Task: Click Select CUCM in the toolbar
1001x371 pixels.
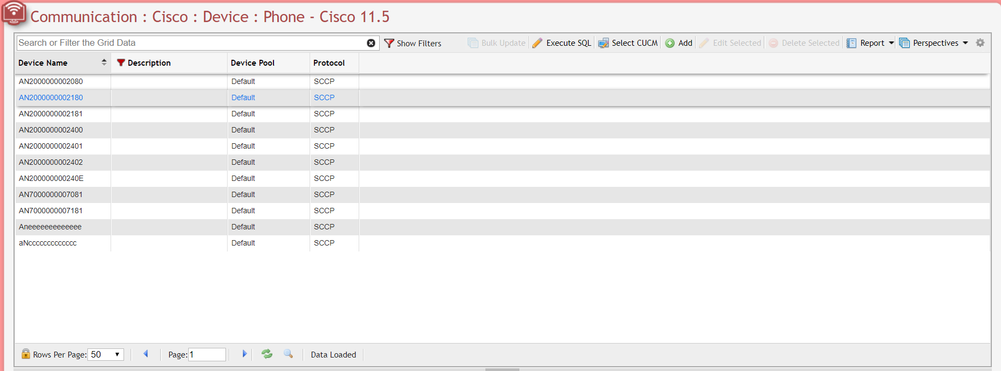Action: click(x=628, y=43)
